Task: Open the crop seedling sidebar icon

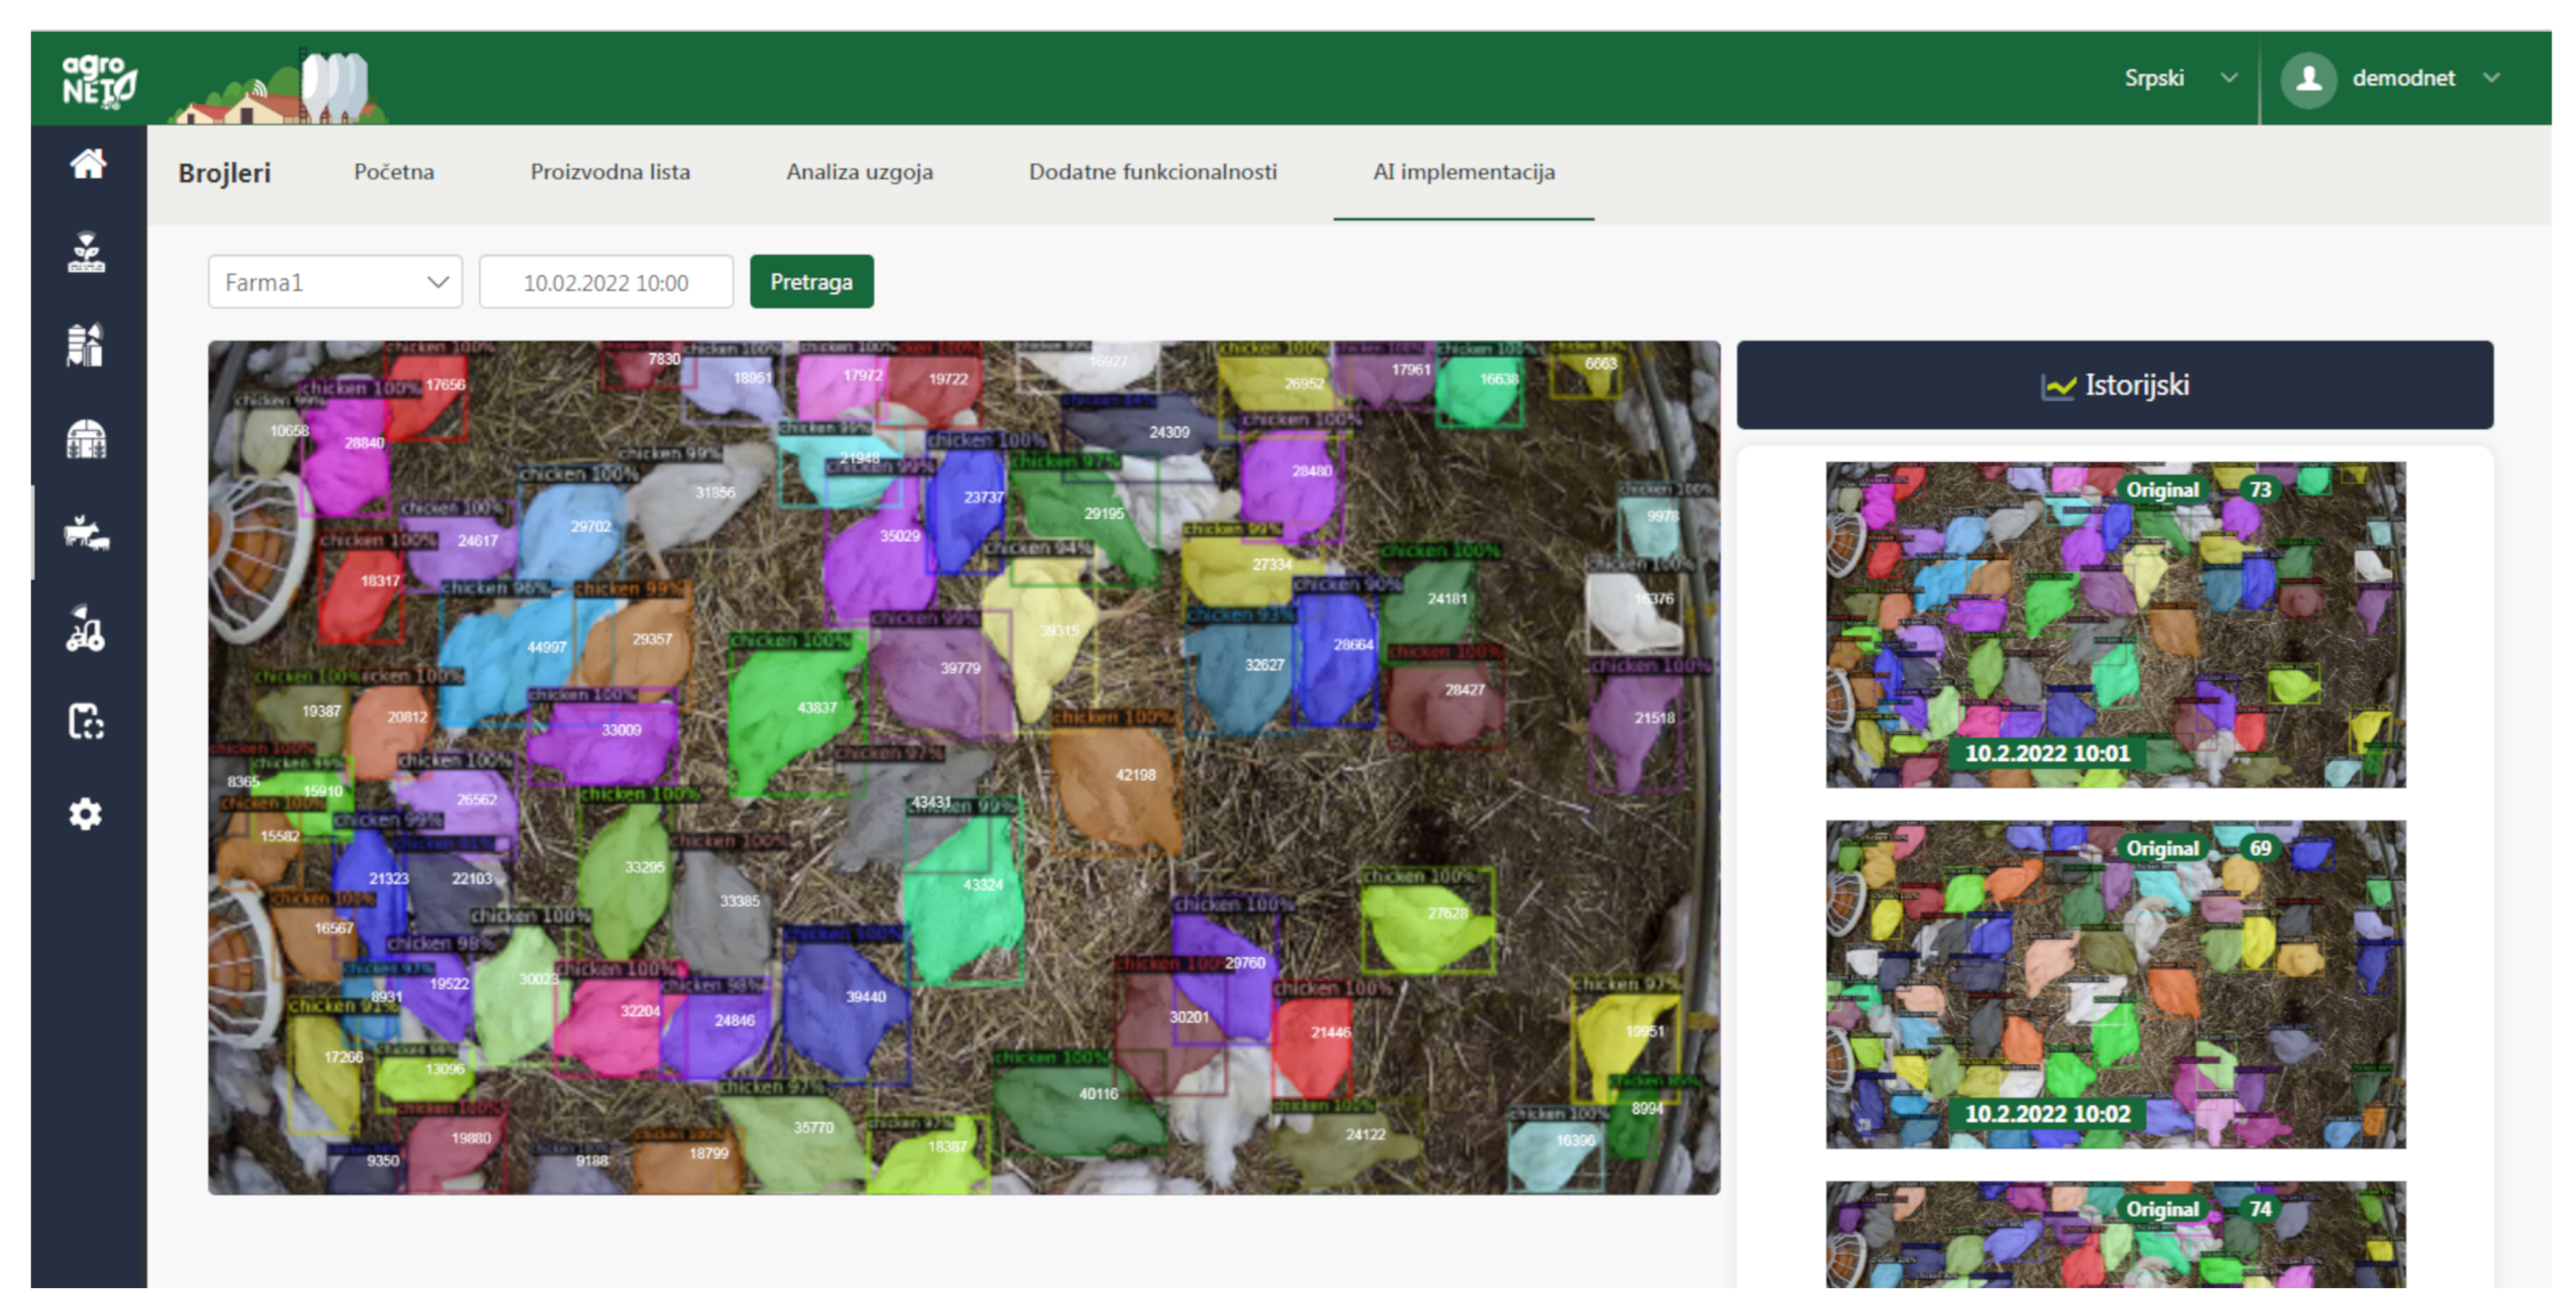Action: 87,253
